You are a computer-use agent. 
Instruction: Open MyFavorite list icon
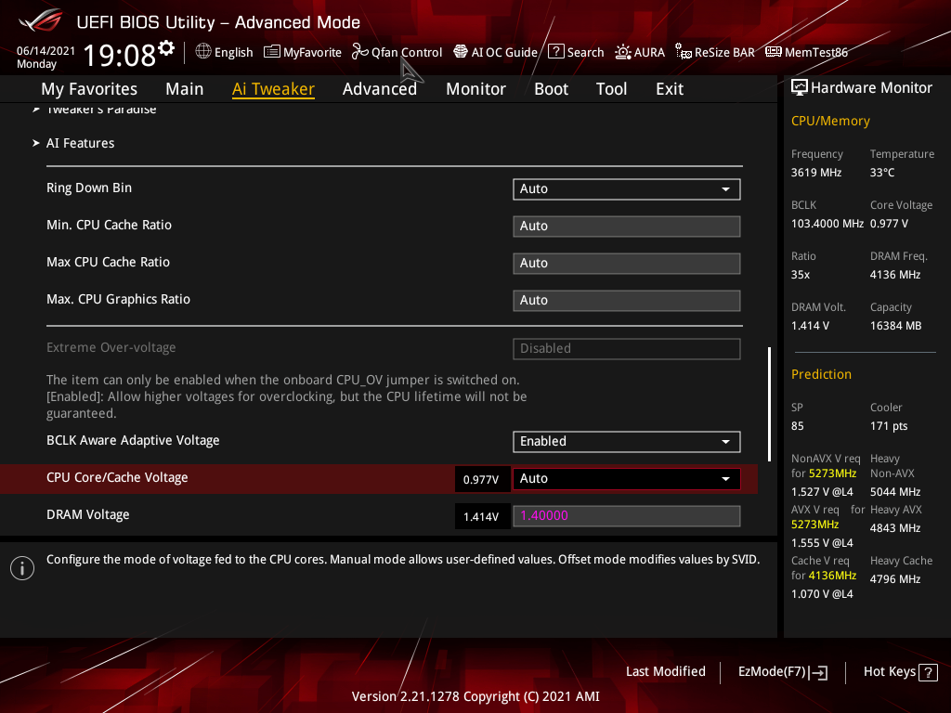point(272,52)
